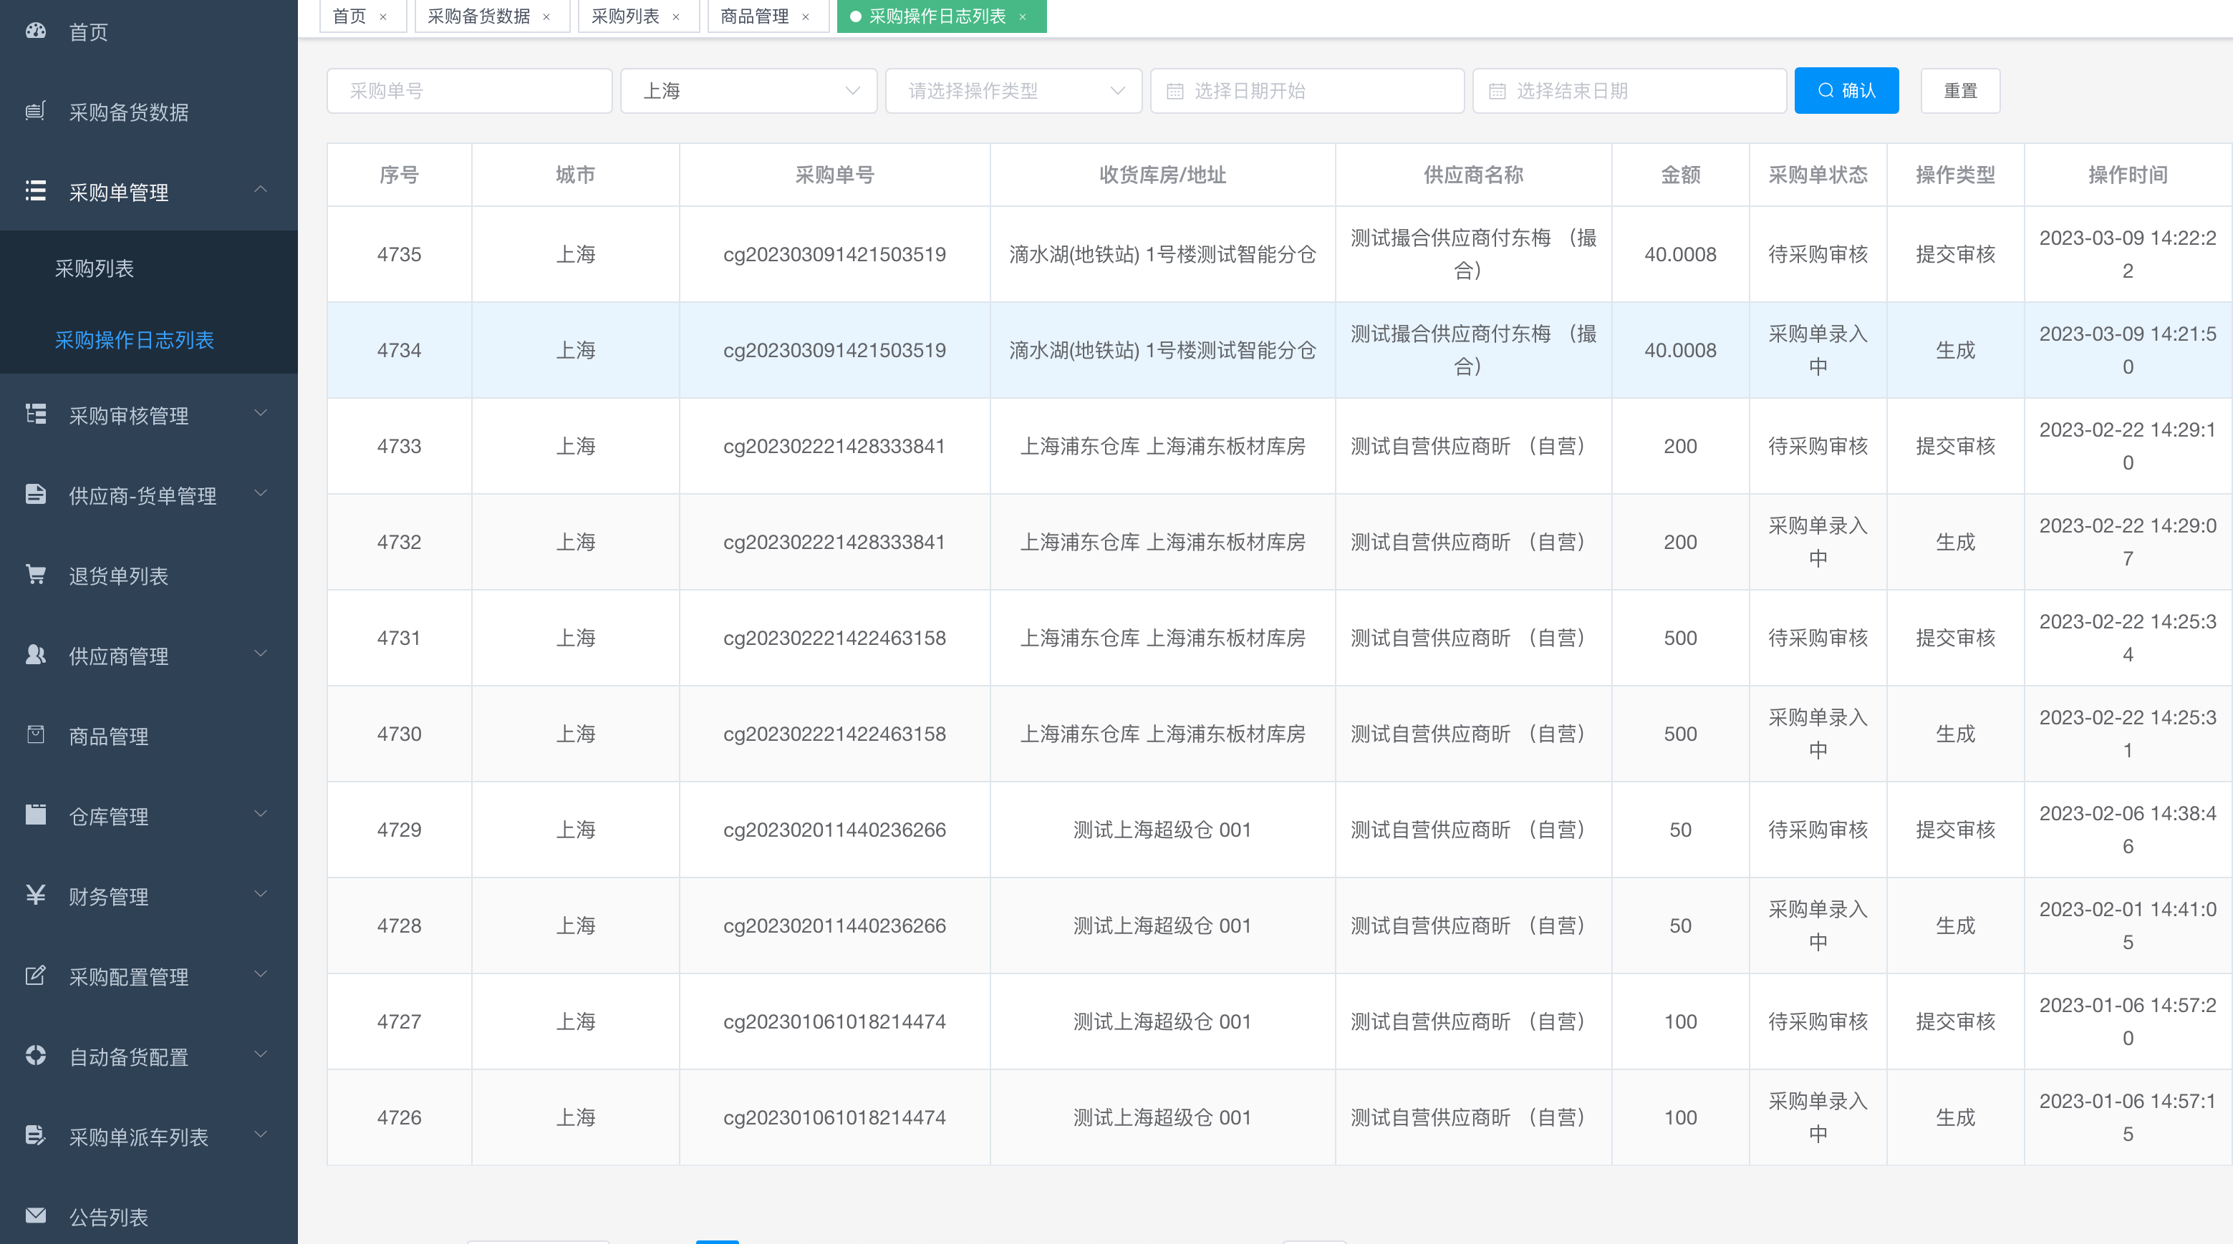Open the 请选择操作类型 dropdown
The image size is (2233, 1244).
(x=1013, y=91)
